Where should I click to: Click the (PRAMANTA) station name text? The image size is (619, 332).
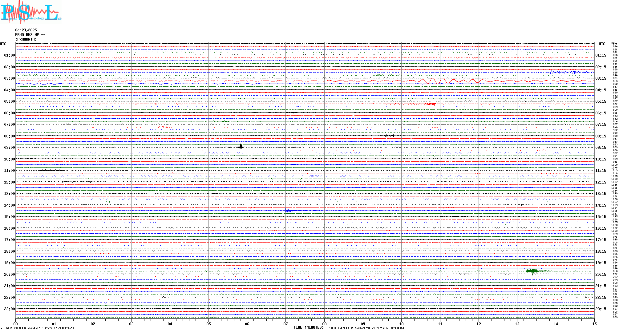[26, 39]
